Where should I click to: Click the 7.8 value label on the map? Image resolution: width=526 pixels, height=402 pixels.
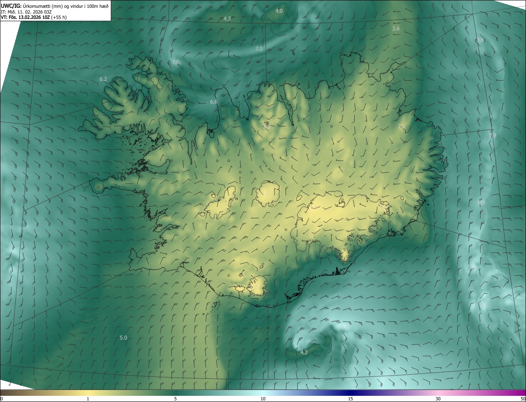(480, 40)
